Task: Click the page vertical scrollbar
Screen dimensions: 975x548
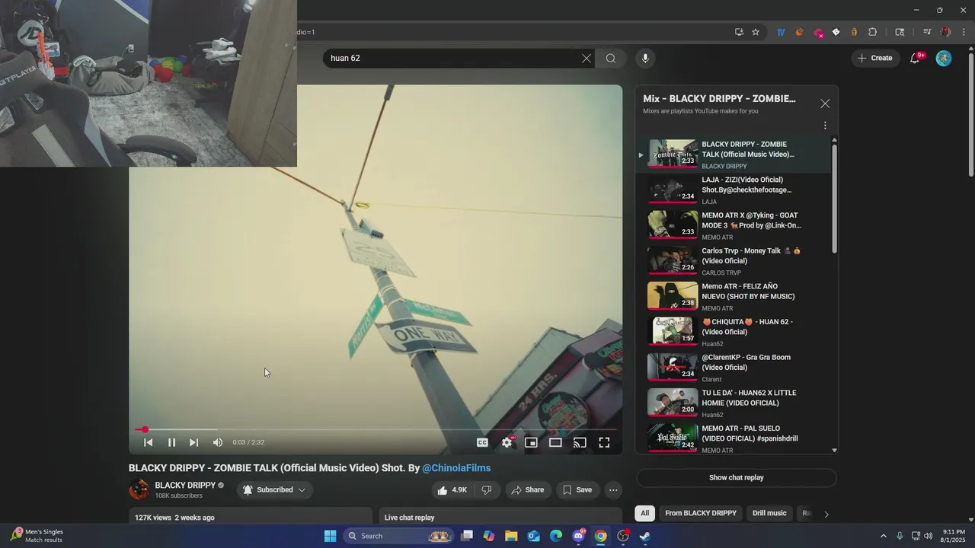Action: pyautogui.click(x=970, y=114)
